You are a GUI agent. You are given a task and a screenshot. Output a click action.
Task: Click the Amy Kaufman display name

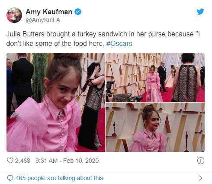tap(49, 12)
